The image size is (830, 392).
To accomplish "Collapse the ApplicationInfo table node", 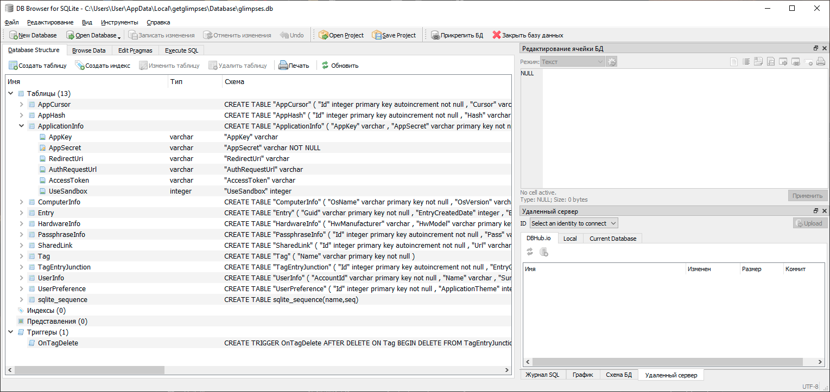I will [22, 126].
